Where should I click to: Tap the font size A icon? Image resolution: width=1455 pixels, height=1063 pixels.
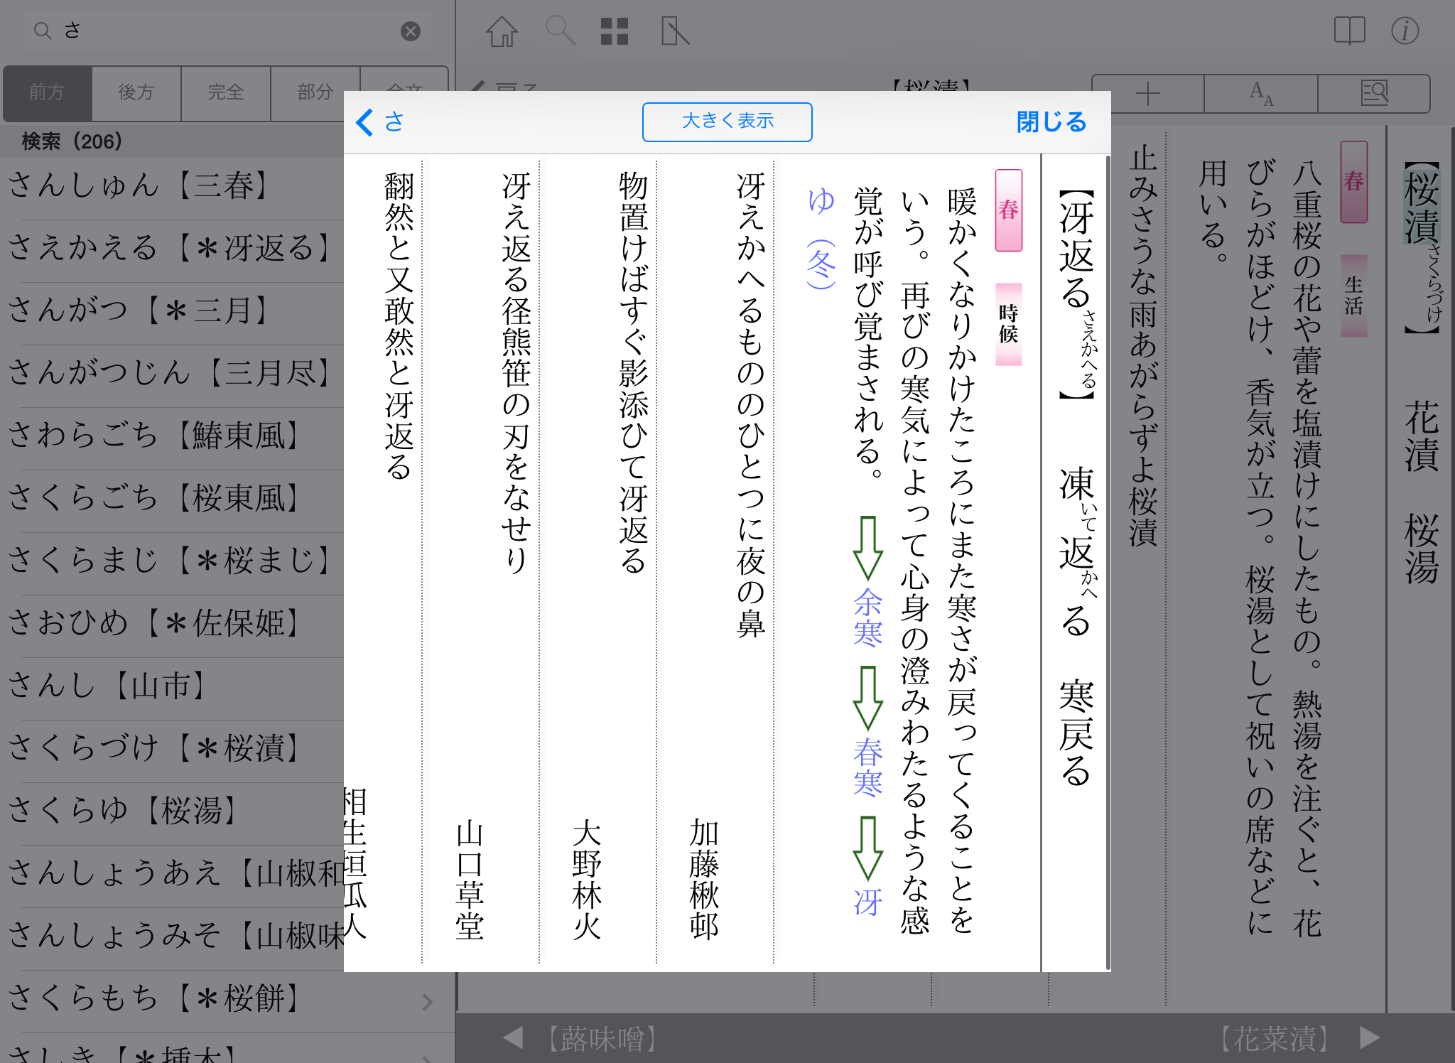(x=1261, y=93)
